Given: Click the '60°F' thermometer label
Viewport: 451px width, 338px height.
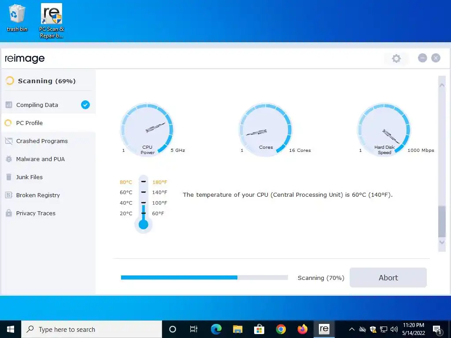Looking at the screenshot, I should click(x=158, y=213).
